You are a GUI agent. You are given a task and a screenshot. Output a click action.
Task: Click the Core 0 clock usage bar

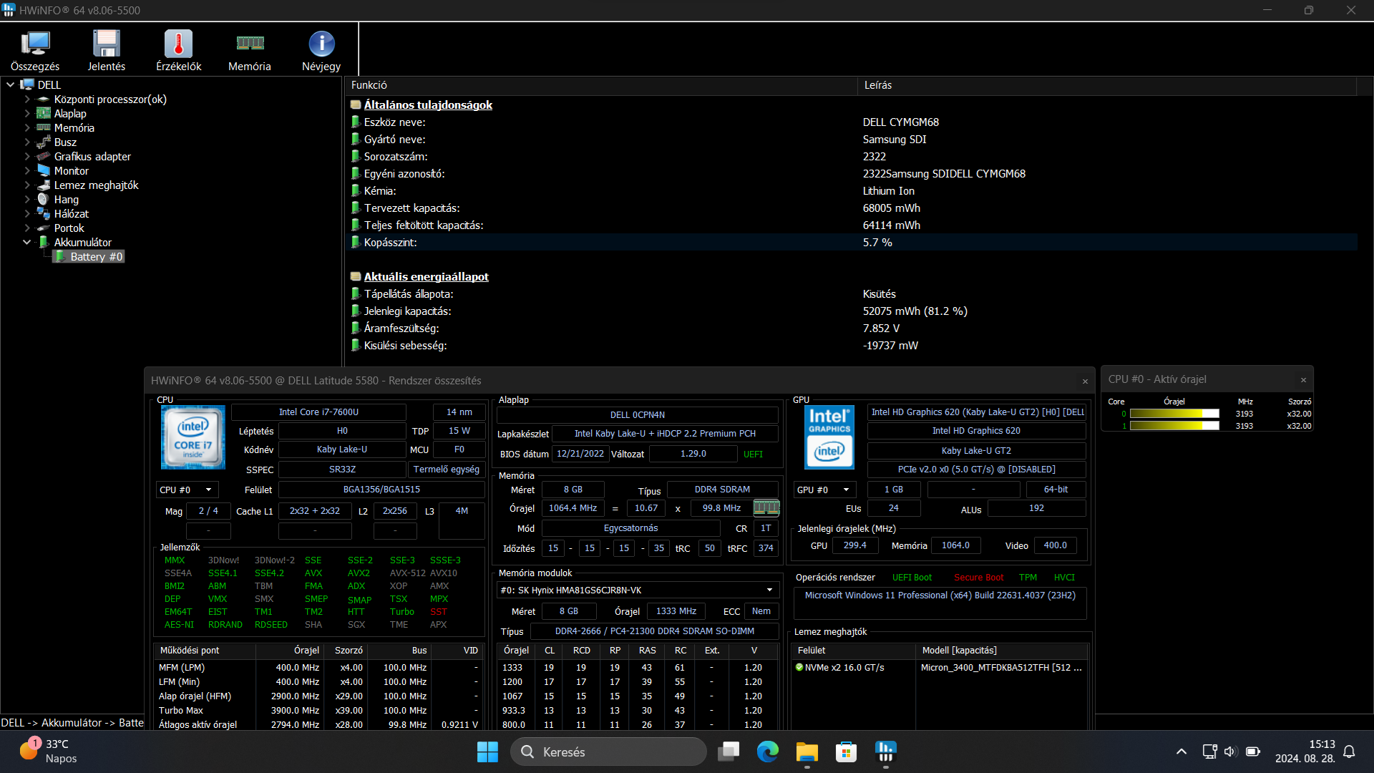click(1174, 414)
